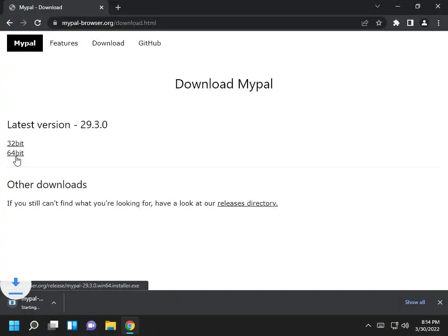Screen dimensions: 448x336
Task: Open the Chrome profile avatar
Action: [424, 23]
